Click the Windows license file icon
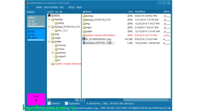The height and width of the screenshot is (111, 197). (84, 43)
